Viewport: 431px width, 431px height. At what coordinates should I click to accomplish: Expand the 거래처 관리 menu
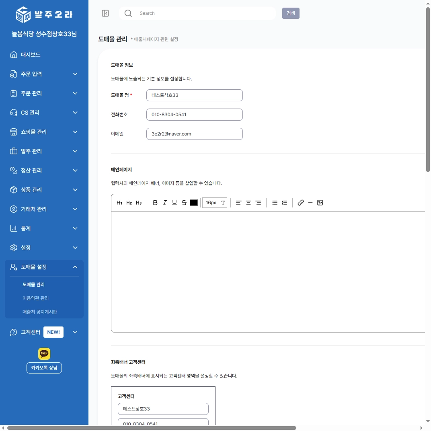point(44,209)
